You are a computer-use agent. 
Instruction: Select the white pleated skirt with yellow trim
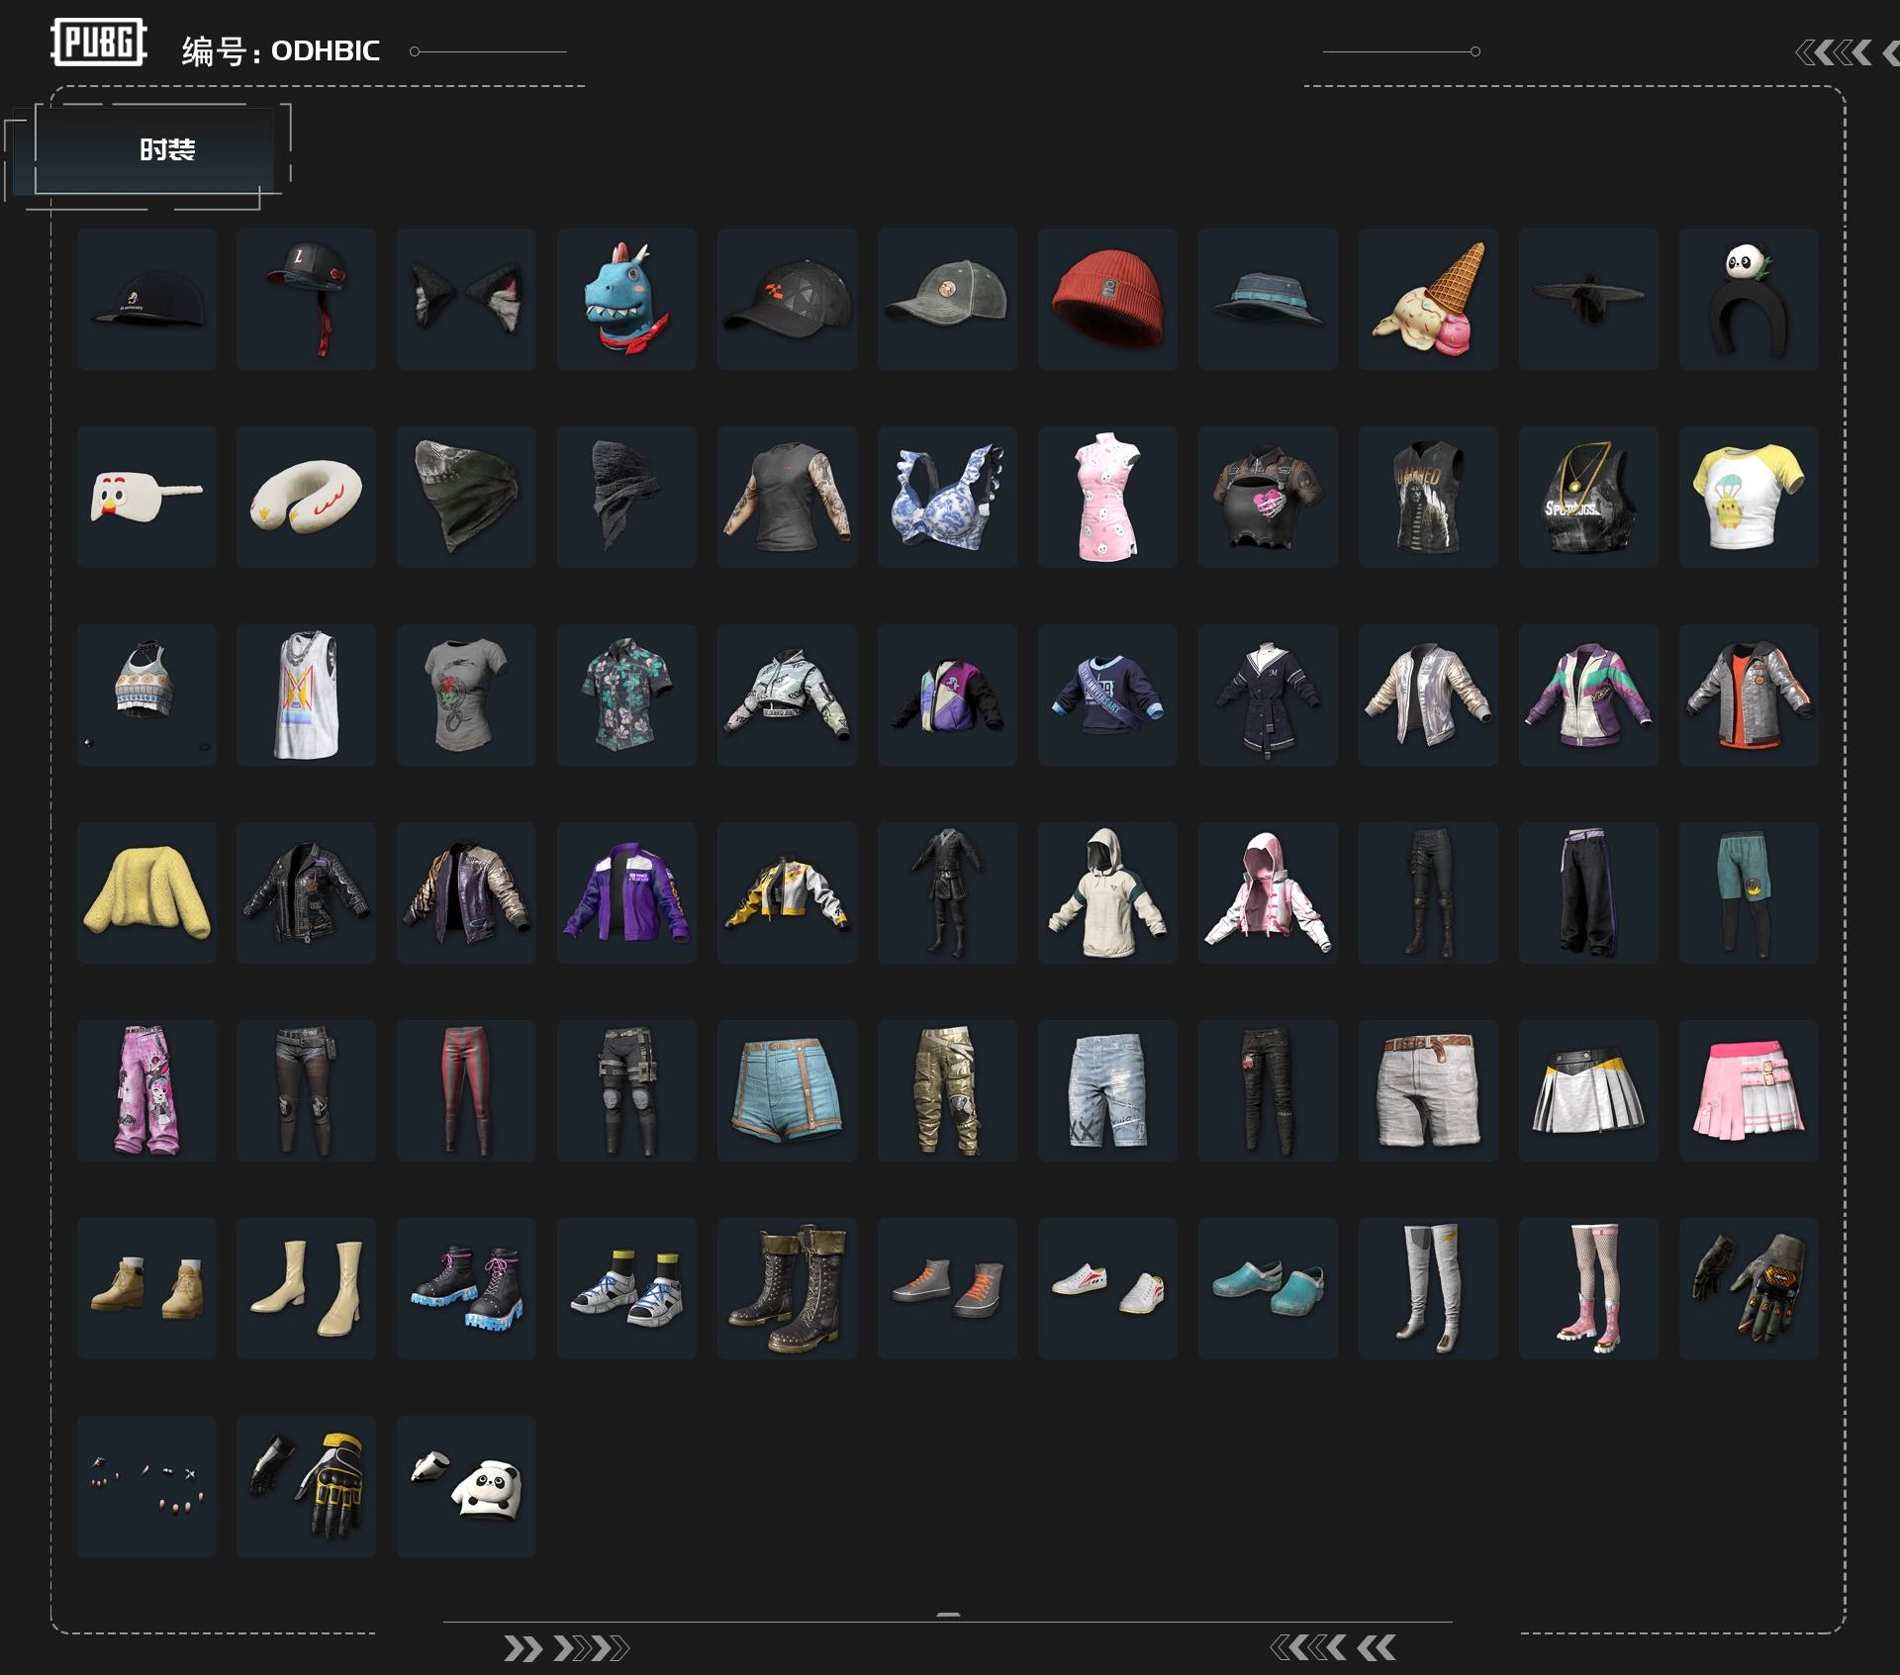click(x=1588, y=1090)
